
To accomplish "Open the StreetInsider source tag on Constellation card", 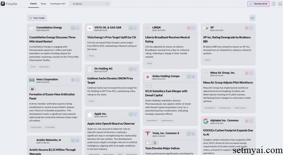I will click(44, 67).
